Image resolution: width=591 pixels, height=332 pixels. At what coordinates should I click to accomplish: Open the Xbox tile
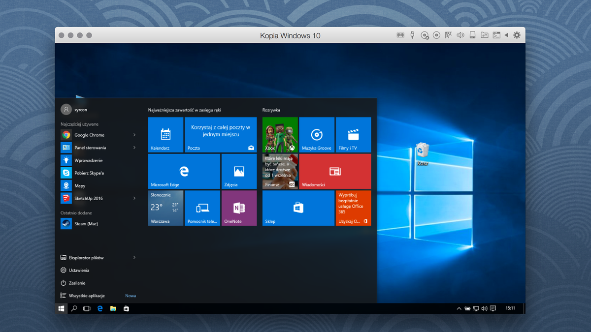[280, 135]
